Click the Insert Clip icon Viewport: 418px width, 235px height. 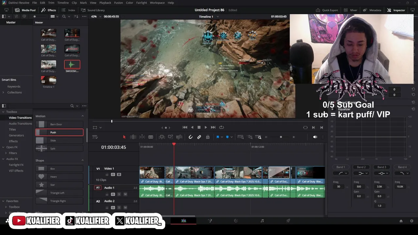click(x=162, y=137)
